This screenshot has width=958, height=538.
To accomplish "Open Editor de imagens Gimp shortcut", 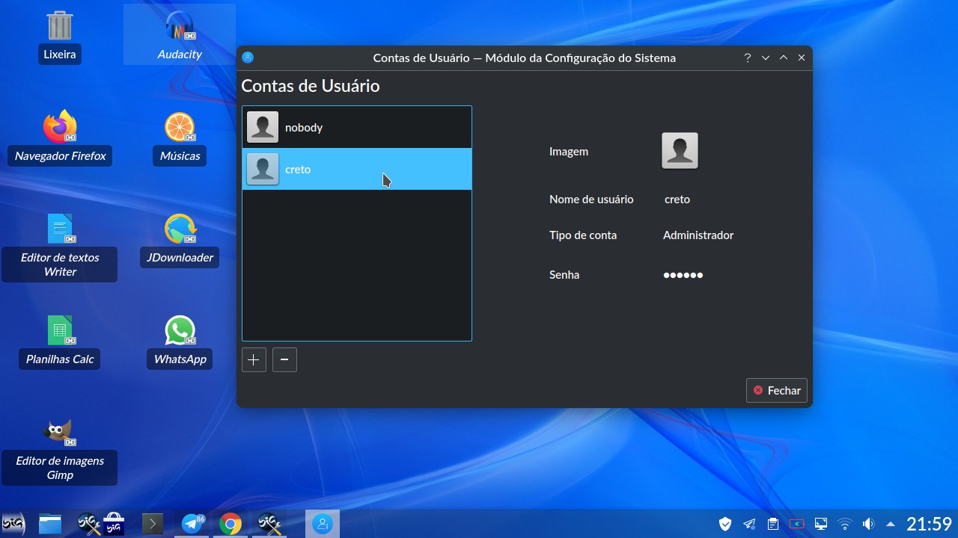I will (x=60, y=451).
